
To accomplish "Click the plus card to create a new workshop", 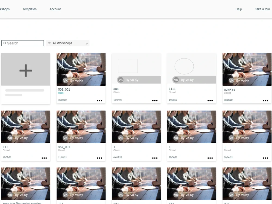I will coord(26,70).
